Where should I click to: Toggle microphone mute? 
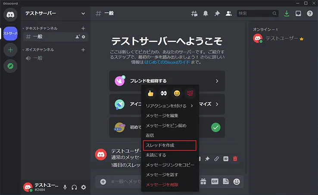65,187
